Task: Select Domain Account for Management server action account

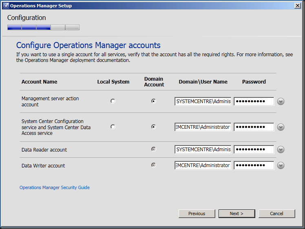Action: (154, 101)
